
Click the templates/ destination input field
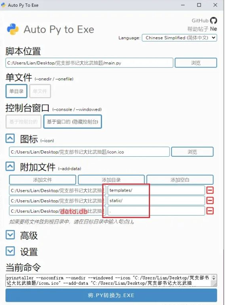tap(156, 190)
